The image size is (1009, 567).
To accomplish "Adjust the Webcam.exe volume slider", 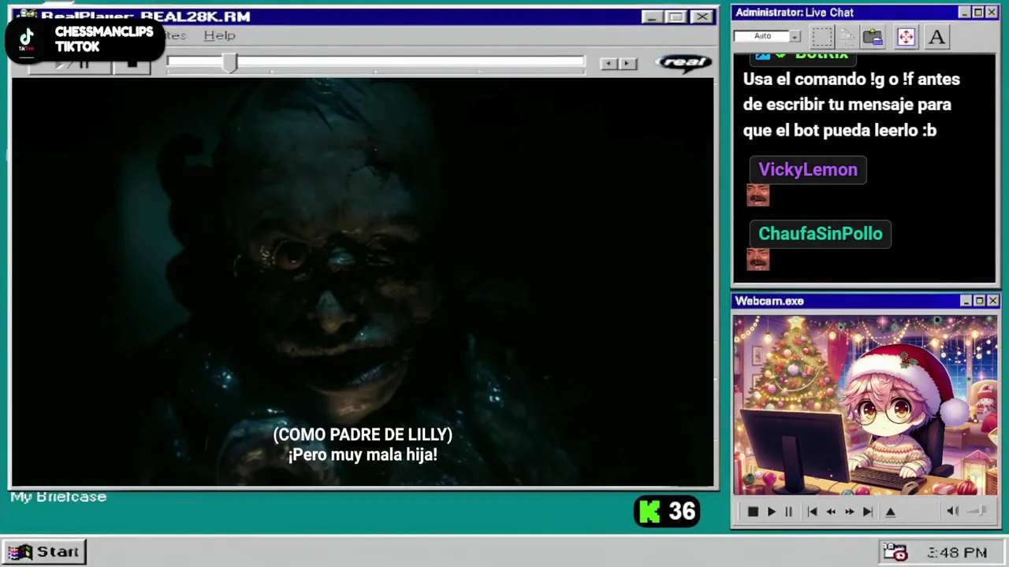I will 977,511.
